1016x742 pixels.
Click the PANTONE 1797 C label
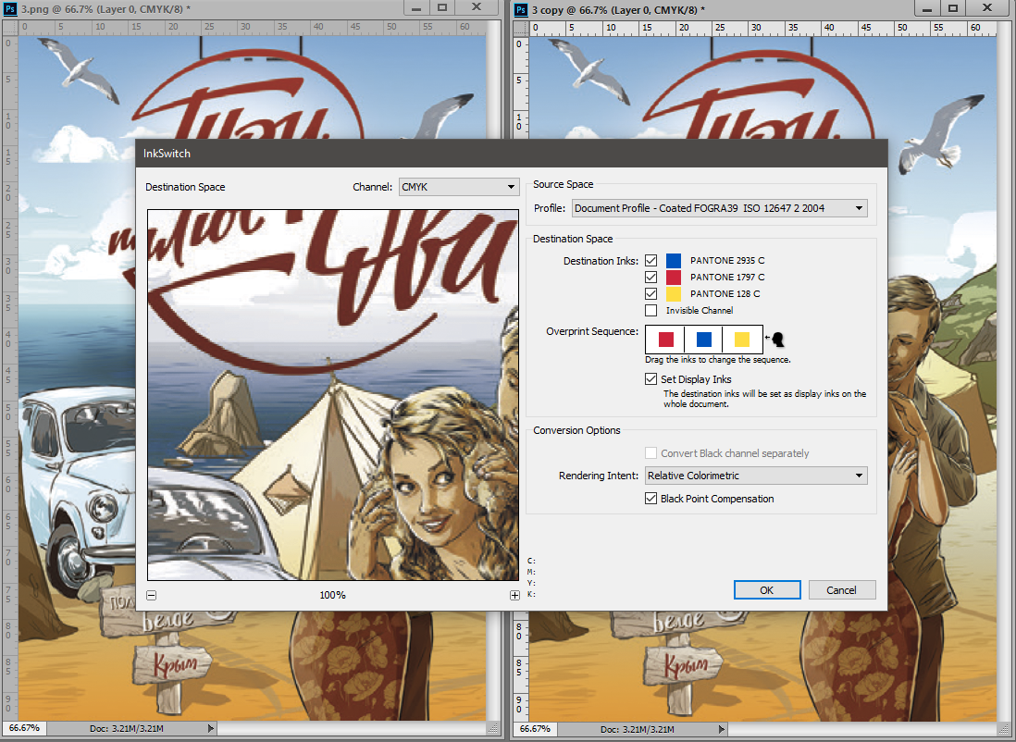coord(727,278)
